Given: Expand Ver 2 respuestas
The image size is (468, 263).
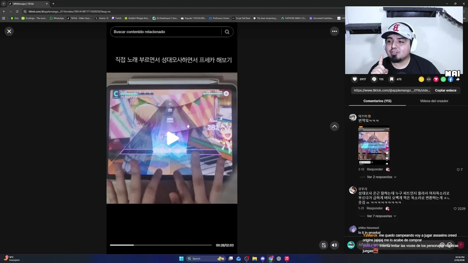Looking at the screenshot, I should [381, 177].
